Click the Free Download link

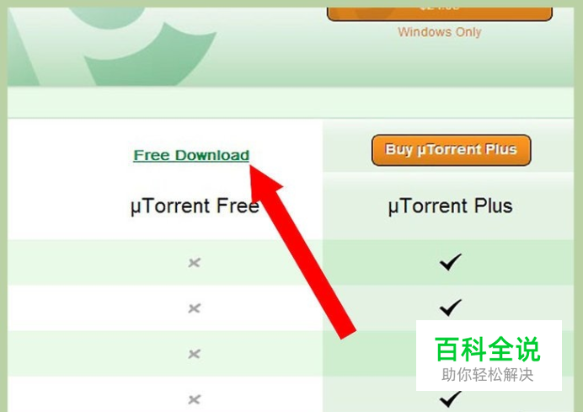pyautogui.click(x=191, y=155)
